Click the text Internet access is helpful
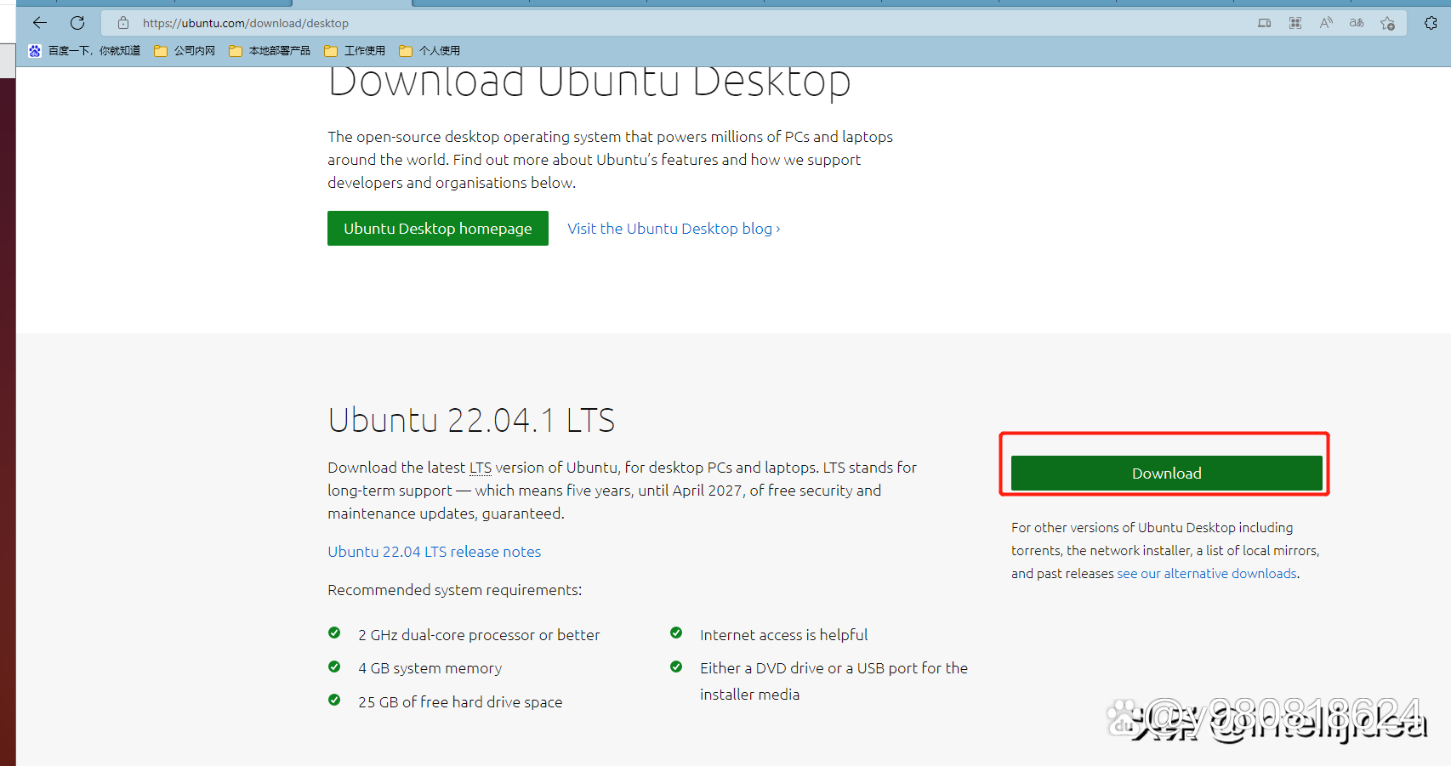The image size is (1451, 766). click(783, 635)
